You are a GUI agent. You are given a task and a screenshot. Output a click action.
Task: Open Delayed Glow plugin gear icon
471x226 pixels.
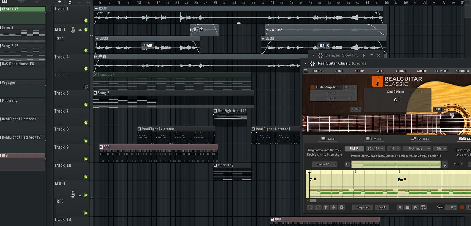320,55
